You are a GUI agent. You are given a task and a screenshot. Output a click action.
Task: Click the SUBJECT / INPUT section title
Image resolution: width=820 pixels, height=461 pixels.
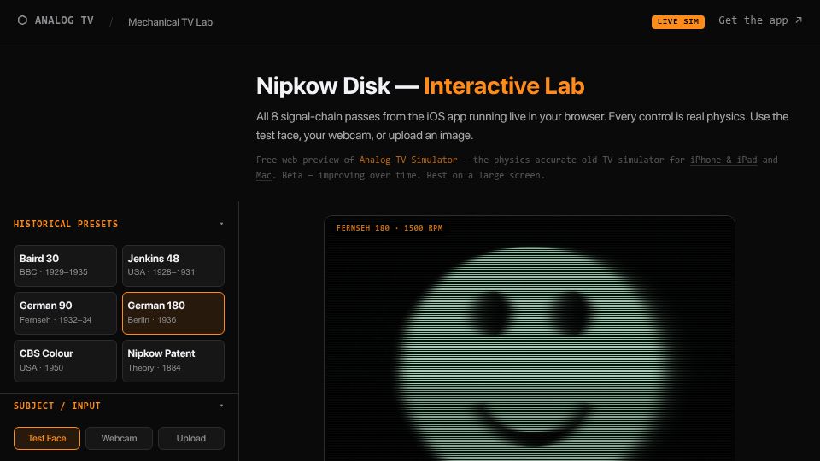pos(57,406)
